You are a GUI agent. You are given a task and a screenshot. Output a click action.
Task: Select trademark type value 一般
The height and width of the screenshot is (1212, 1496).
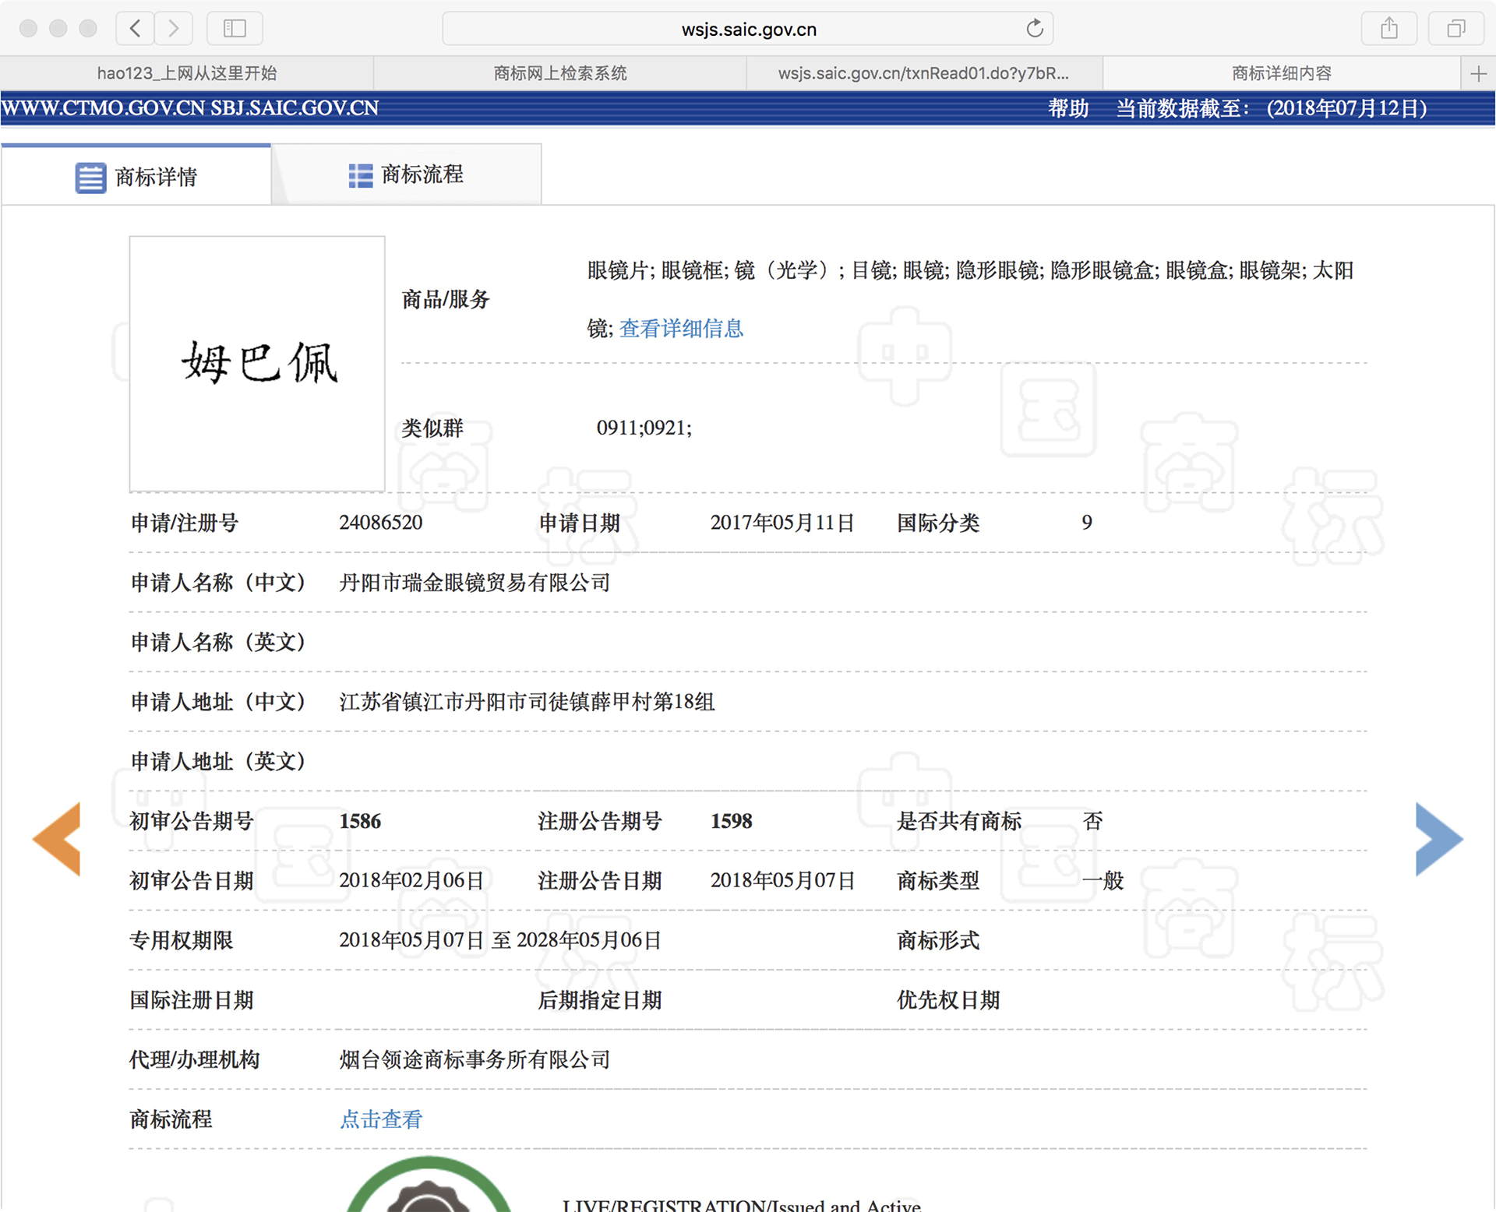coord(1103,881)
